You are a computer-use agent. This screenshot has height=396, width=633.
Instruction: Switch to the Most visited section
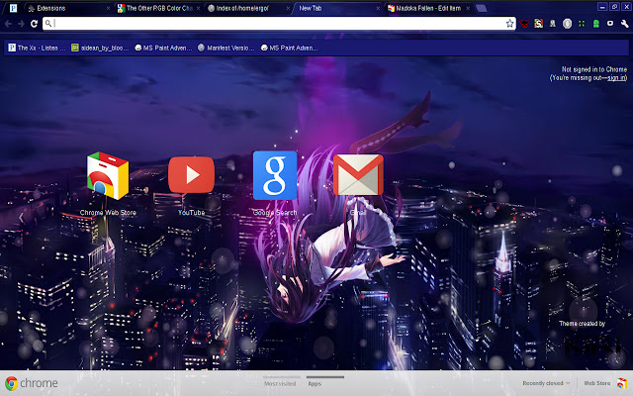point(280,383)
